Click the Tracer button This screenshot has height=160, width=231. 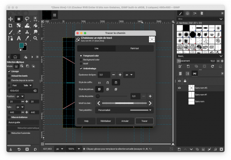click(144, 121)
